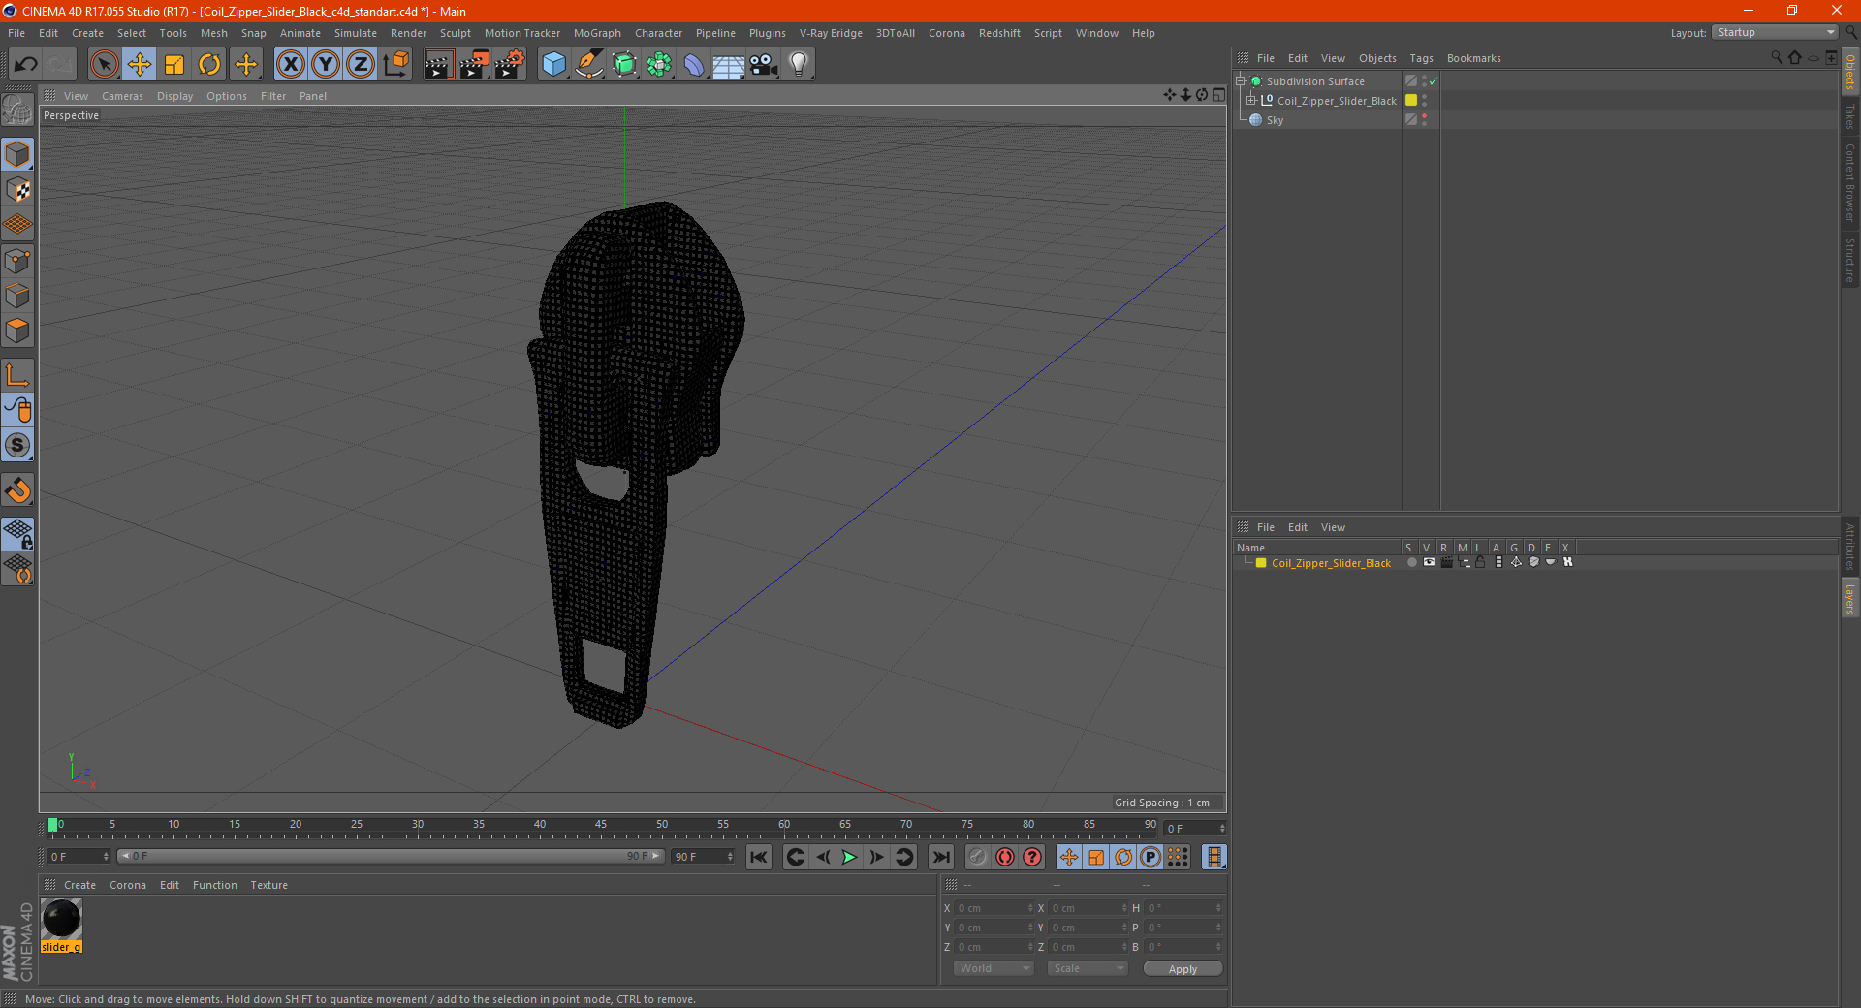Open the Object Manager Bookmarks menu

coord(1473,58)
